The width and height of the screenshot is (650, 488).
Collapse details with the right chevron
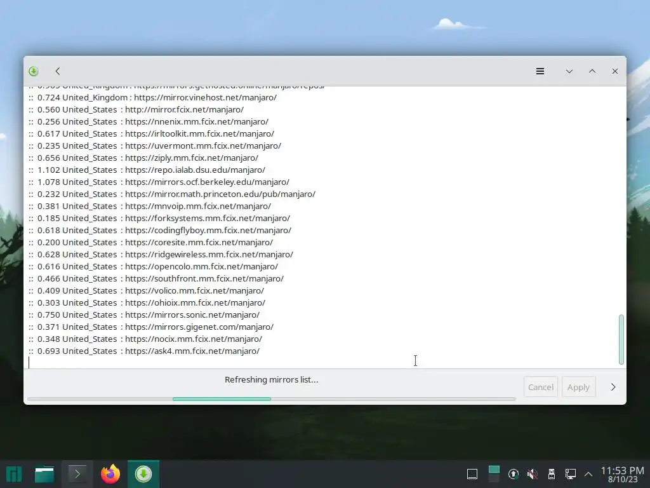pyautogui.click(x=613, y=387)
